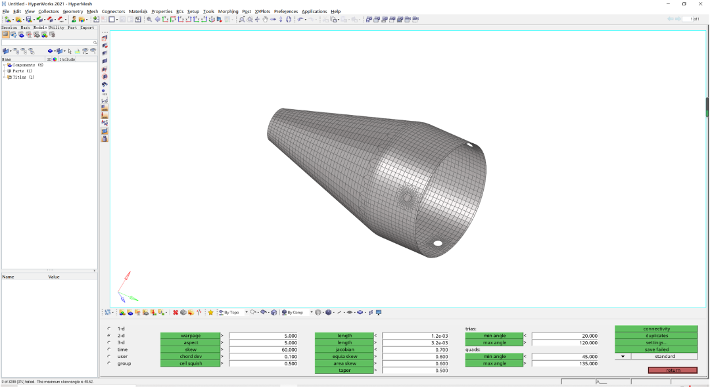The width and height of the screenshot is (710, 387).
Task: Select the 3-d radio button
Action: point(108,342)
